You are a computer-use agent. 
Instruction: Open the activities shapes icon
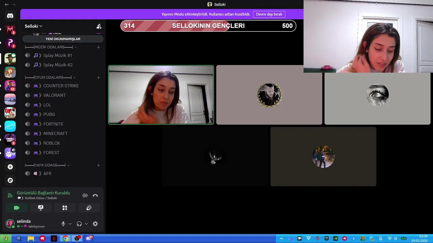pyautogui.click(x=65, y=208)
